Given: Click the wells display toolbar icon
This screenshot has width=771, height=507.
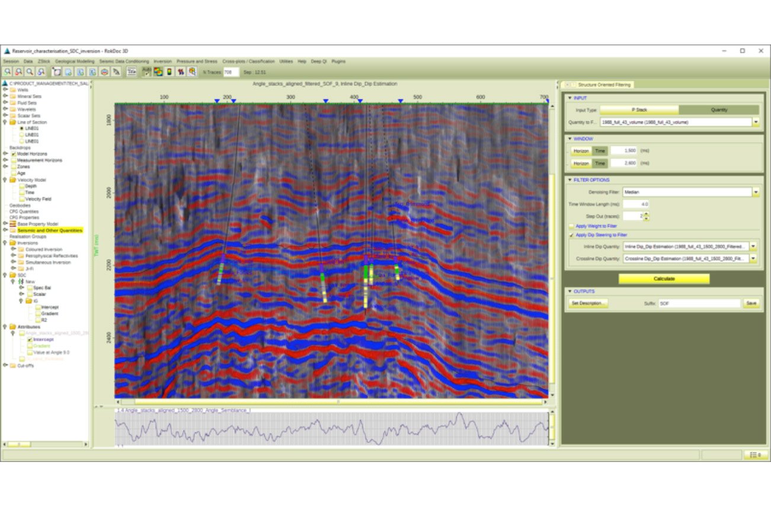Looking at the screenshot, I should 180,72.
